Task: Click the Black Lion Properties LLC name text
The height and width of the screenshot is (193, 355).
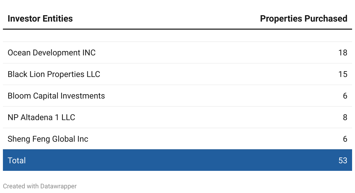Action: [54, 74]
